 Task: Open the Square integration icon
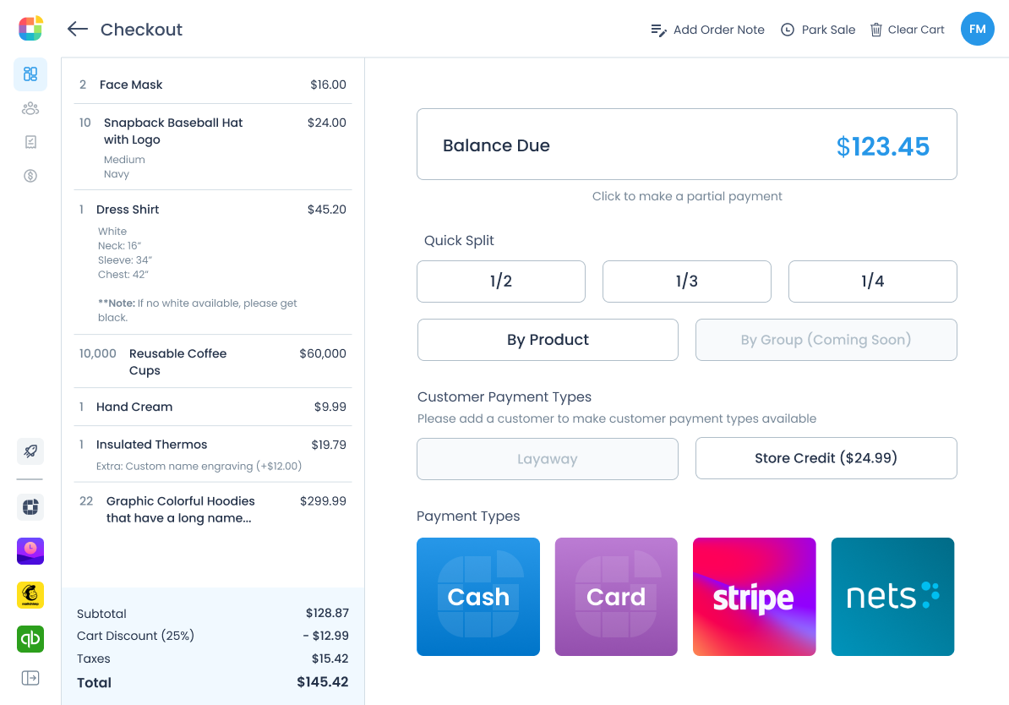click(x=30, y=506)
